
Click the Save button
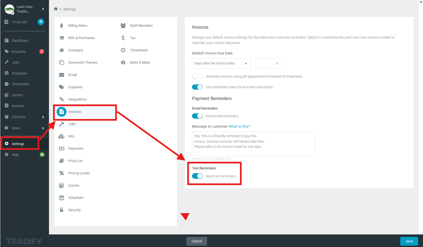click(x=409, y=241)
